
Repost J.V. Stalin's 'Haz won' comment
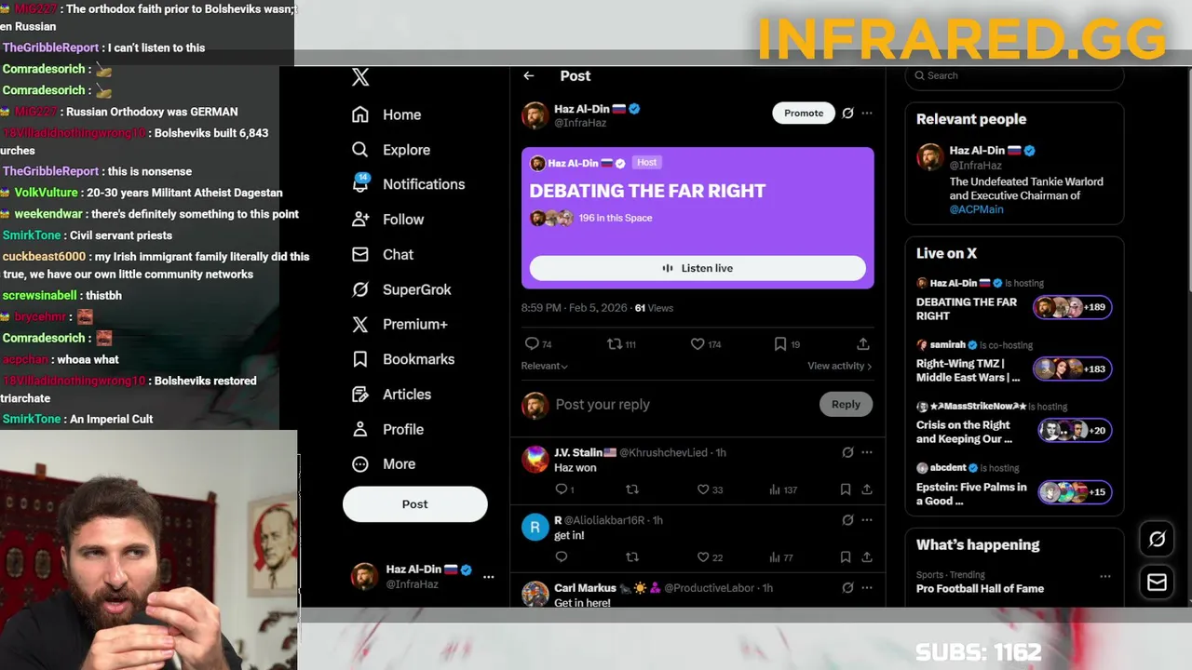tap(632, 489)
